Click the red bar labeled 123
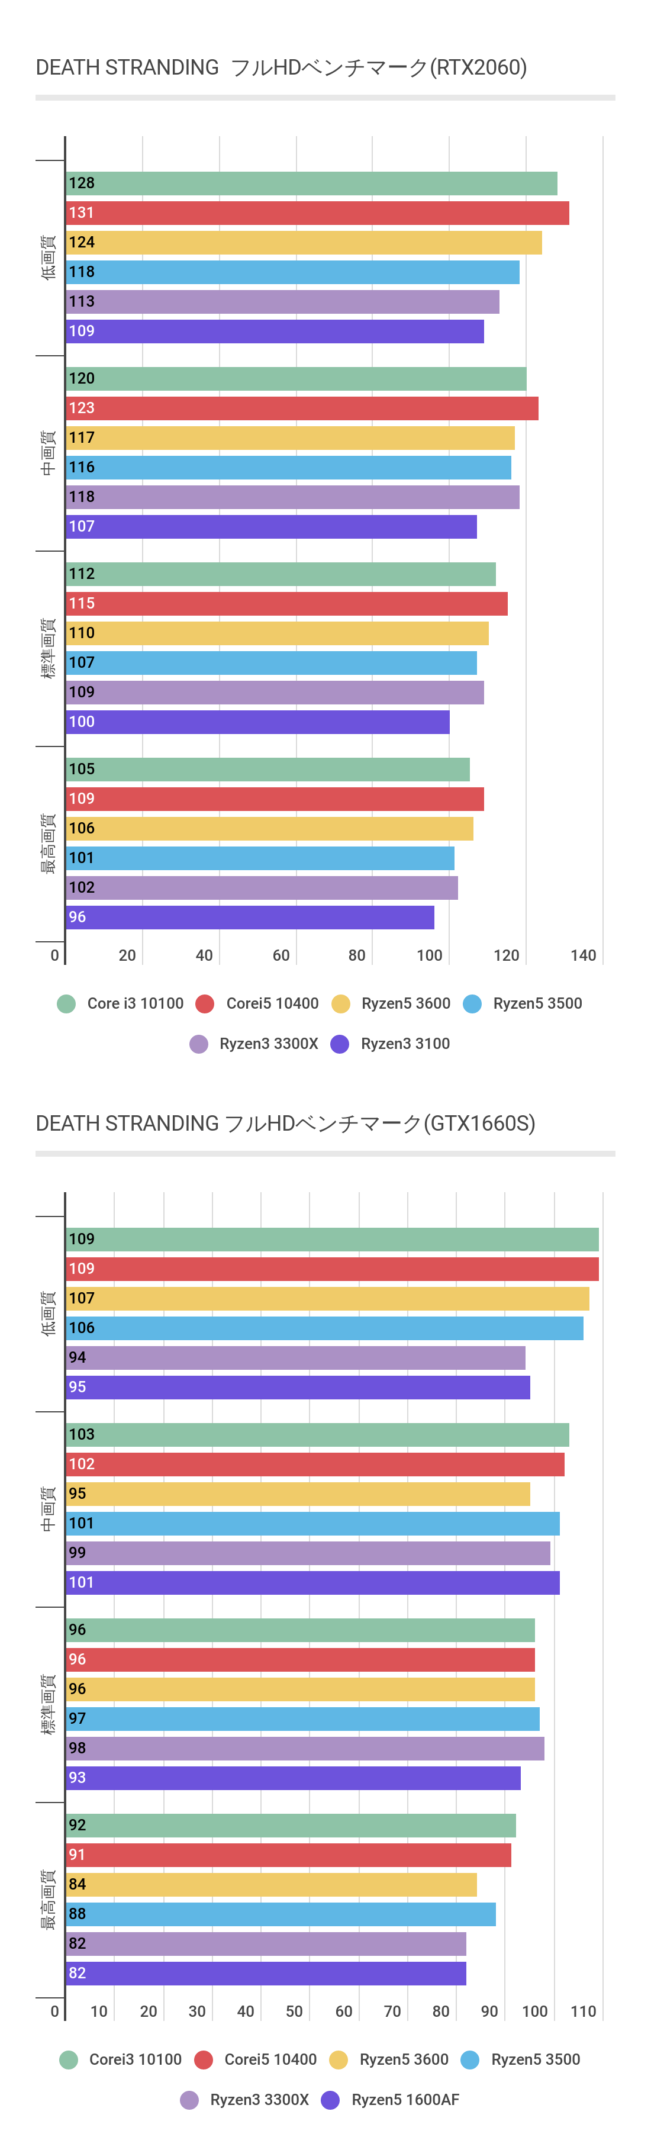The image size is (651, 2150). point(302,408)
